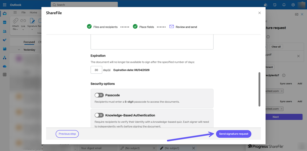Expand the Link dropdown arrow

click(x=23, y=30)
